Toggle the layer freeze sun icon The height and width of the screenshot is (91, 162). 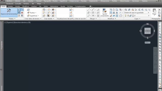point(128,16)
